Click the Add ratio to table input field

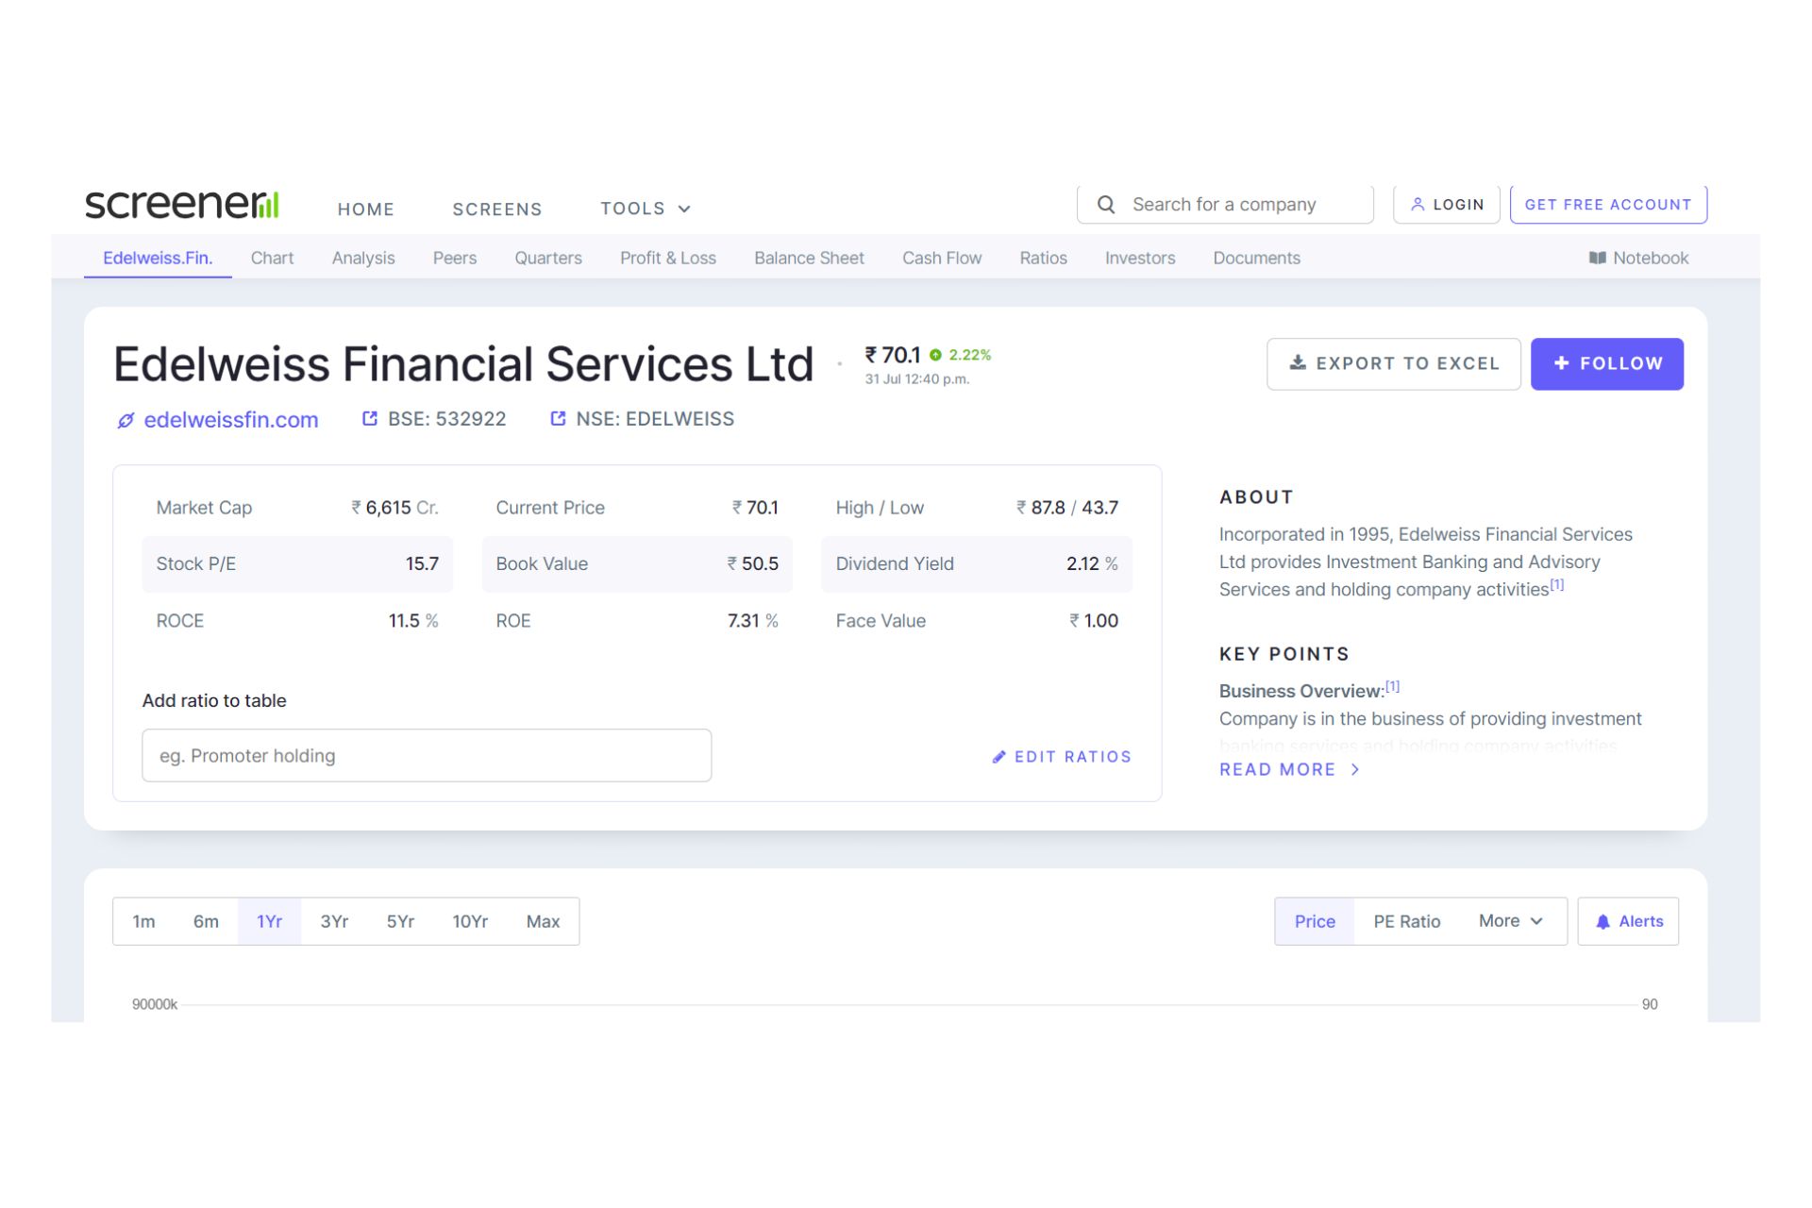click(427, 755)
